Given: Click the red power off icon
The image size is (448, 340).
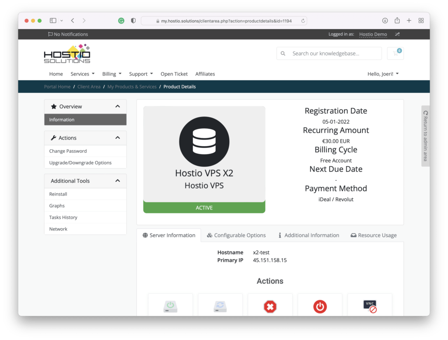Looking at the screenshot, I should pyautogui.click(x=320, y=307).
